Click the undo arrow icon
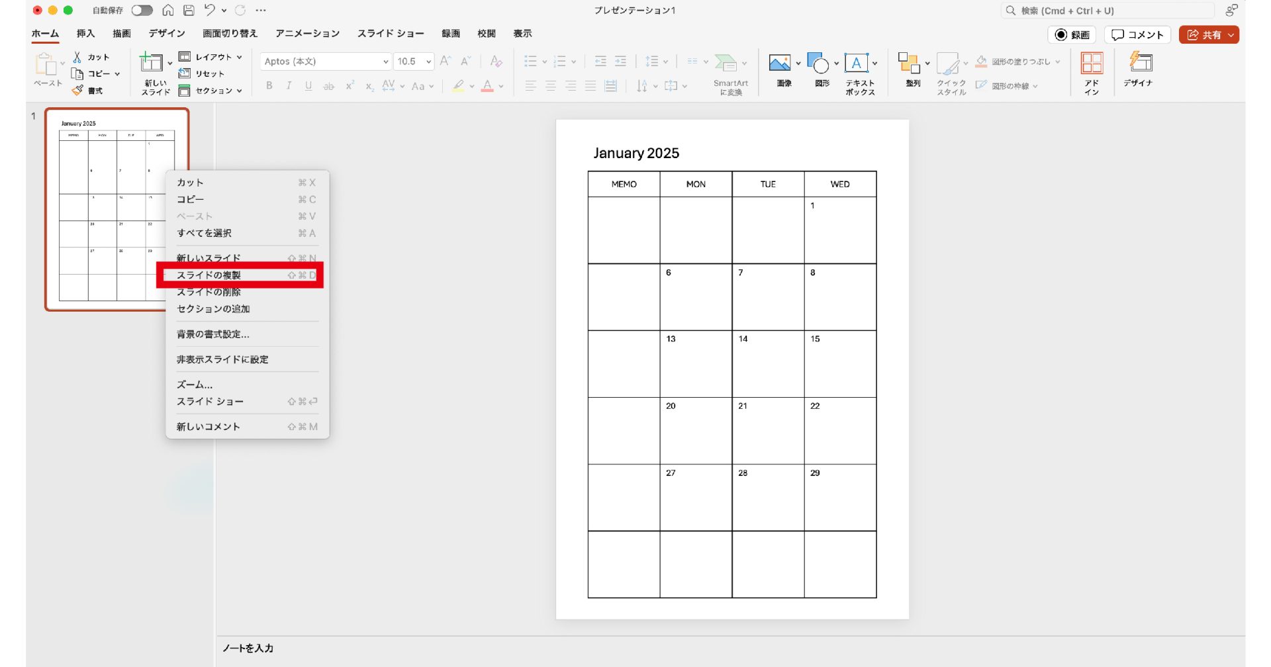This screenshot has height=667, width=1271. tap(210, 10)
